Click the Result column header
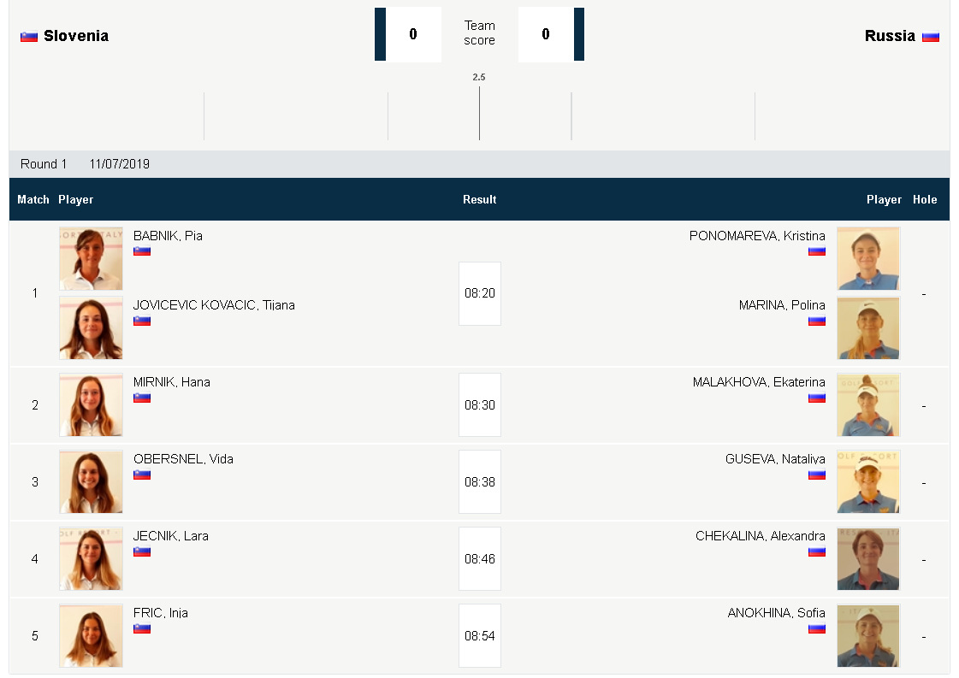 pos(480,199)
